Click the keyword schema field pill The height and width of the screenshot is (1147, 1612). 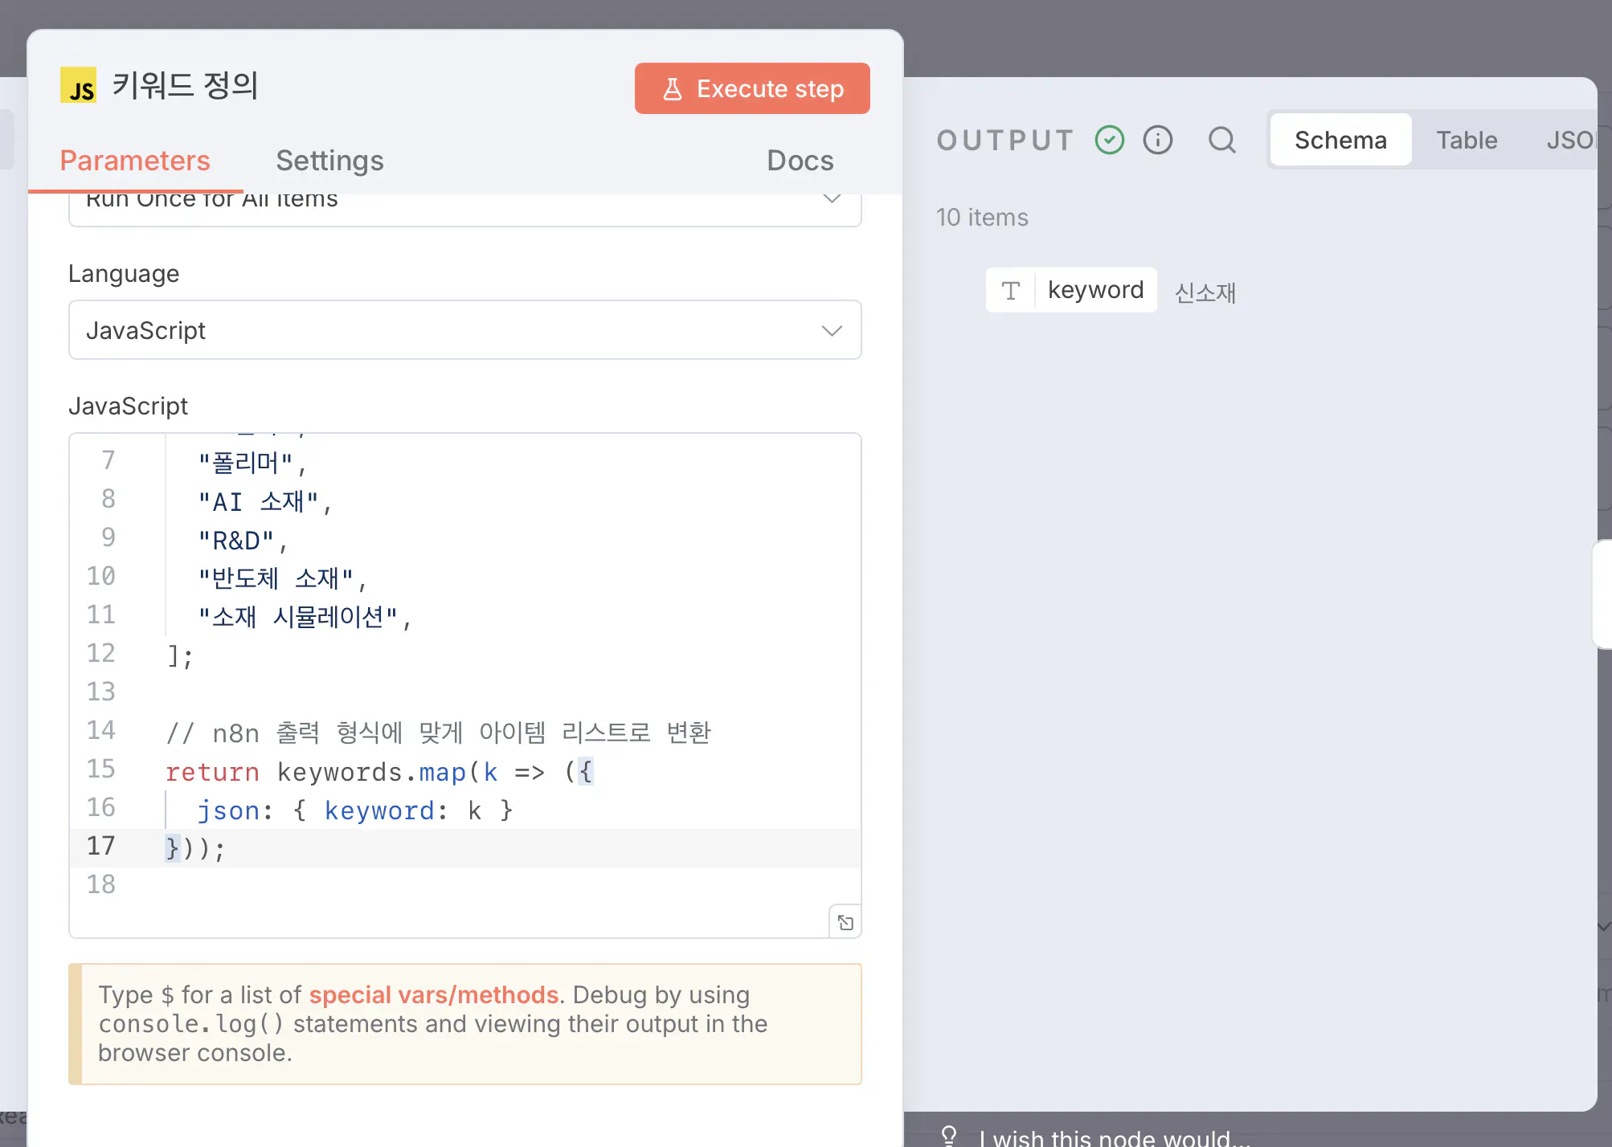(1094, 290)
